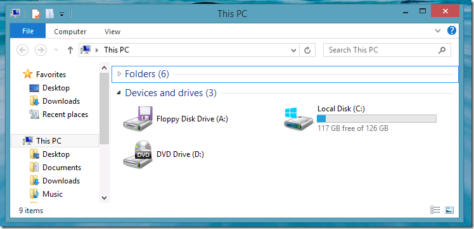
Task: Open Downloads under This PC
Action: [x=61, y=181]
